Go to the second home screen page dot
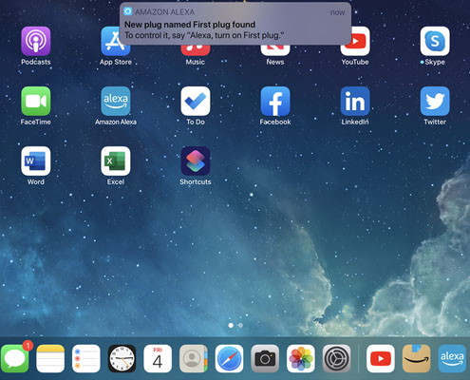 pos(240,325)
